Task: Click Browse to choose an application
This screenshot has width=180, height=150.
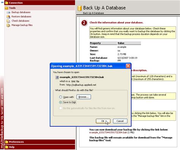Action: click(84, 97)
